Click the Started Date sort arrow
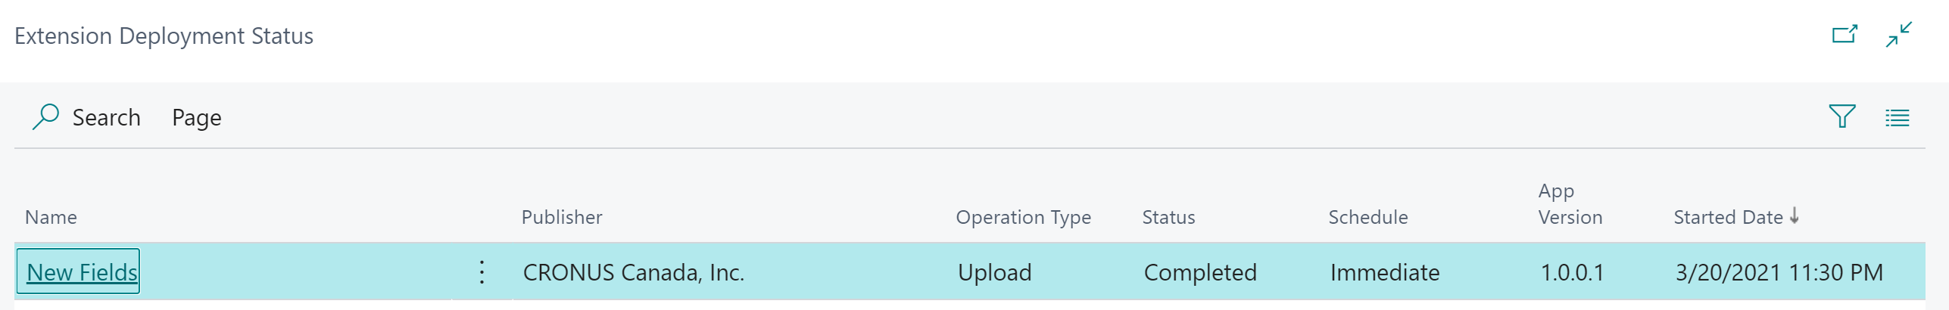The height and width of the screenshot is (310, 1949). pos(1795,216)
